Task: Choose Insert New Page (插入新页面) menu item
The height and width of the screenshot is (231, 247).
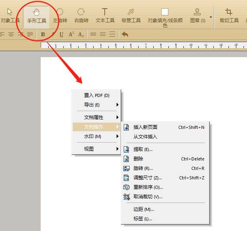Action: pyautogui.click(x=165, y=127)
